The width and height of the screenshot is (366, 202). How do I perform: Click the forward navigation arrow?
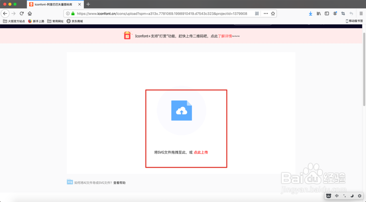tap(14, 14)
